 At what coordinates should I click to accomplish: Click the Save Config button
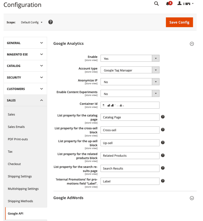click(x=179, y=22)
